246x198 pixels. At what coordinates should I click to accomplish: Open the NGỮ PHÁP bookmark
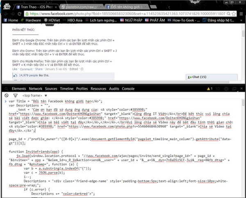click(131, 20)
